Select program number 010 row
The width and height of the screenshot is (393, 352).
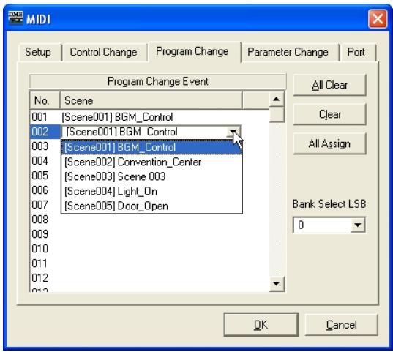[149, 249]
